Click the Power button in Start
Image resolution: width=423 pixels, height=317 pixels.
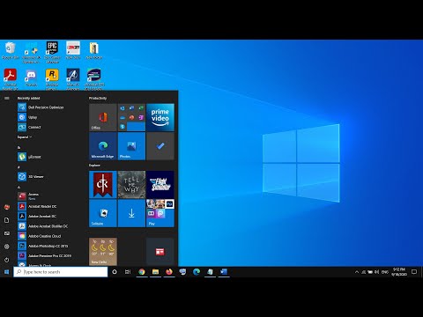[x=7, y=260]
